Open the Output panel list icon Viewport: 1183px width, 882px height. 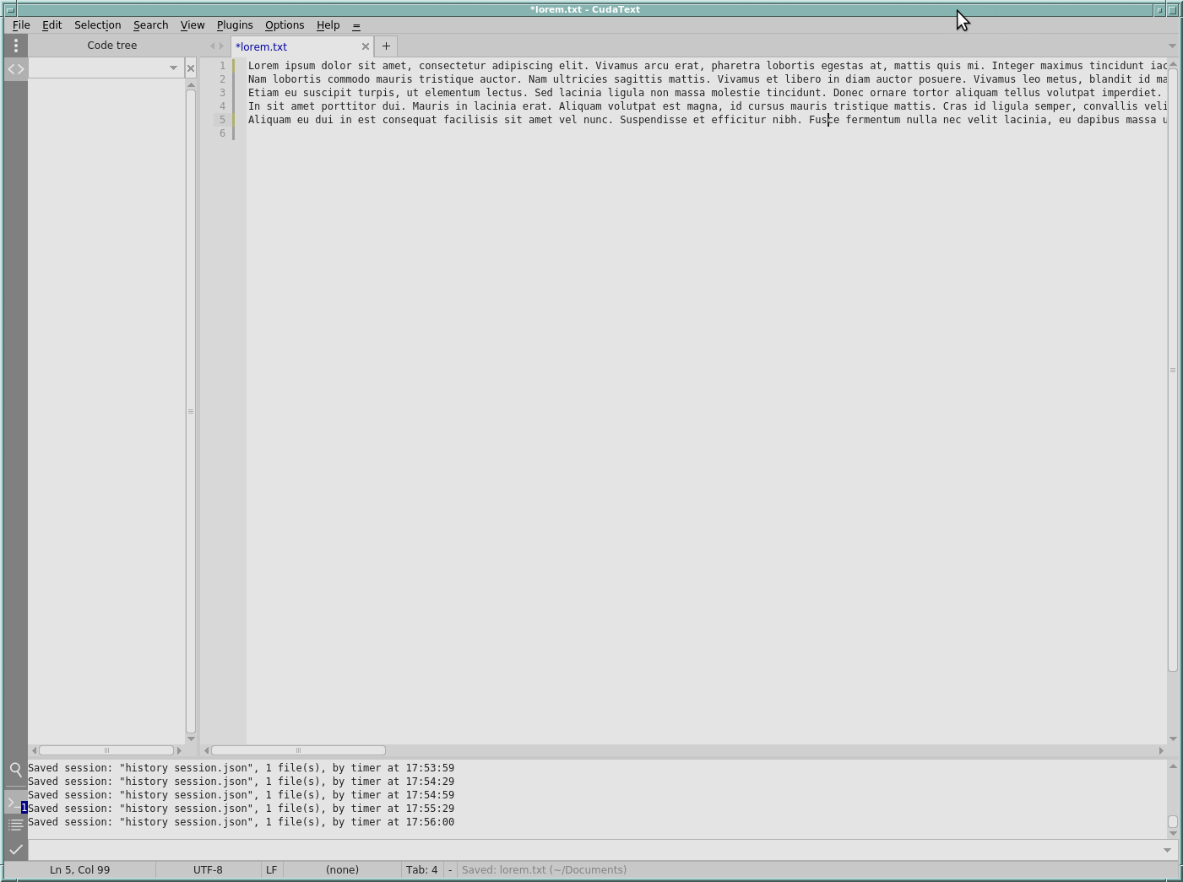click(16, 825)
